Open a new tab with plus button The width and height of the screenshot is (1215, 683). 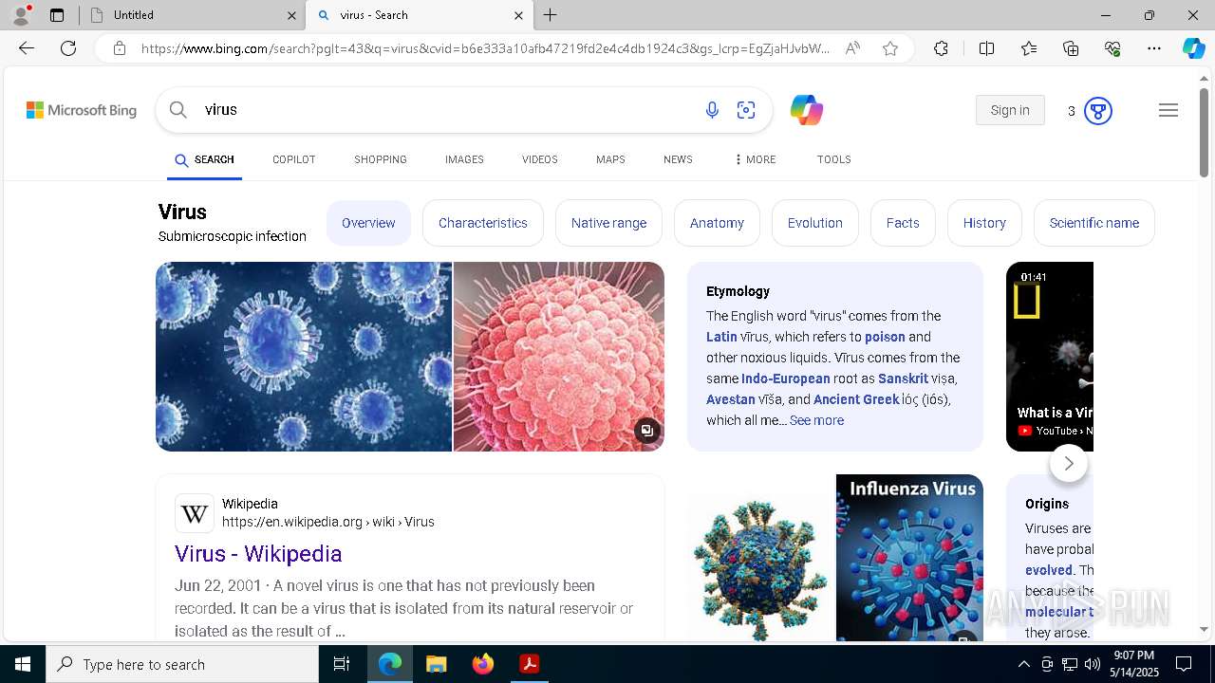point(551,15)
